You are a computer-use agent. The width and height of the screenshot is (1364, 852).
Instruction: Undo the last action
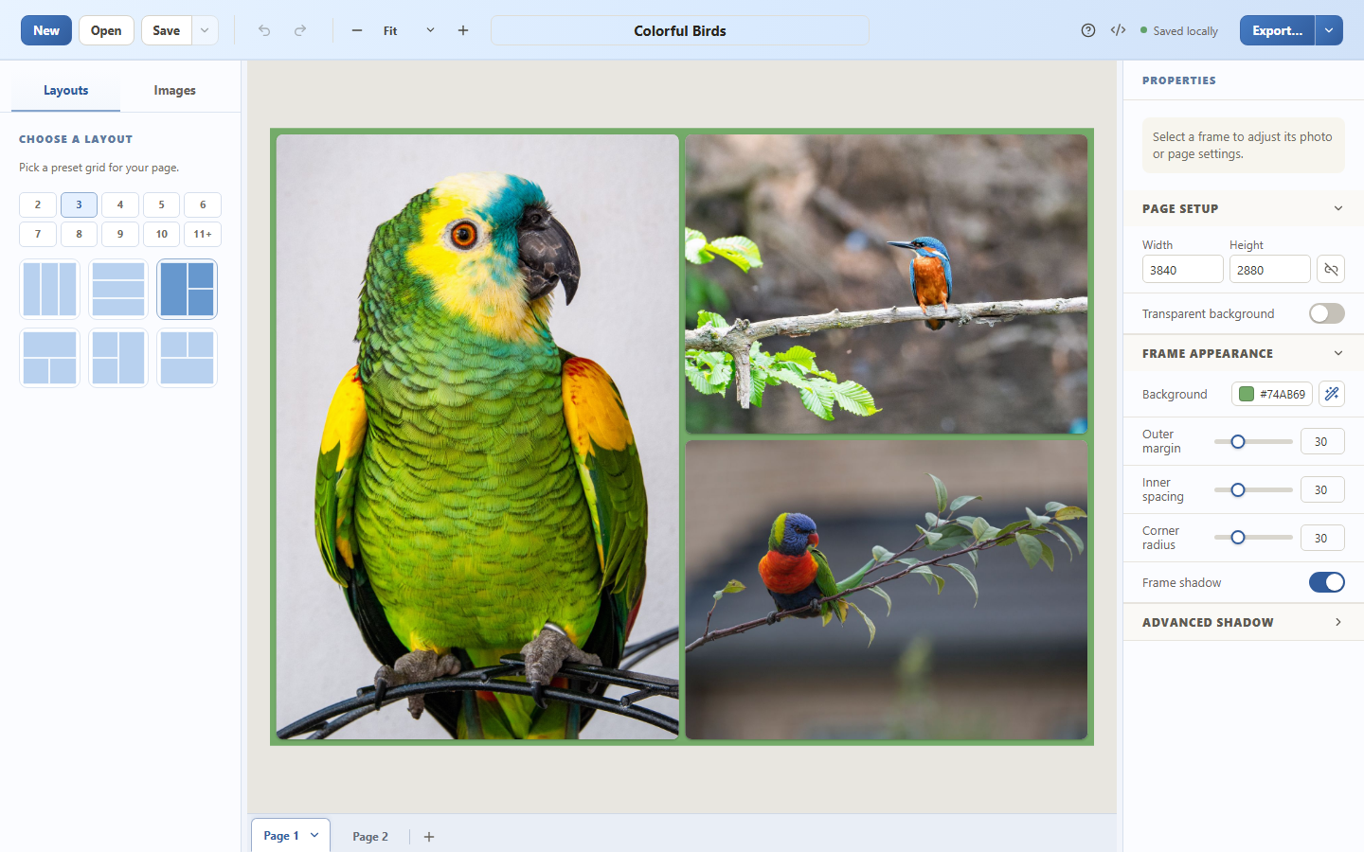tap(264, 30)
